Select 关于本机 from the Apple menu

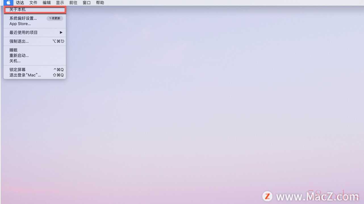tap(18, 10)
